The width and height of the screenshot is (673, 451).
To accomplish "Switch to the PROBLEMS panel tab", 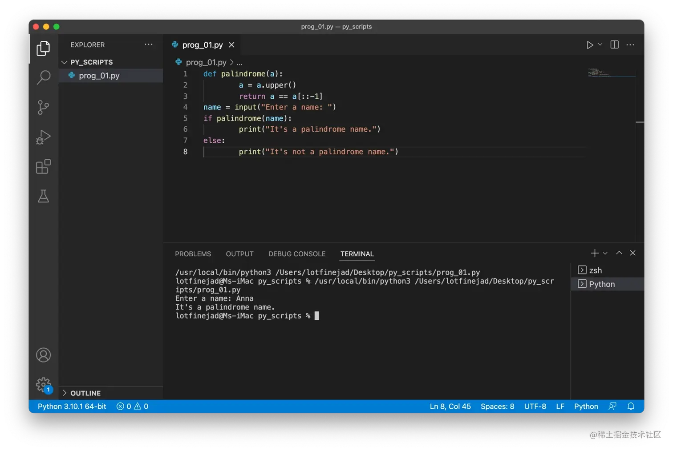I will click(193, 254).
